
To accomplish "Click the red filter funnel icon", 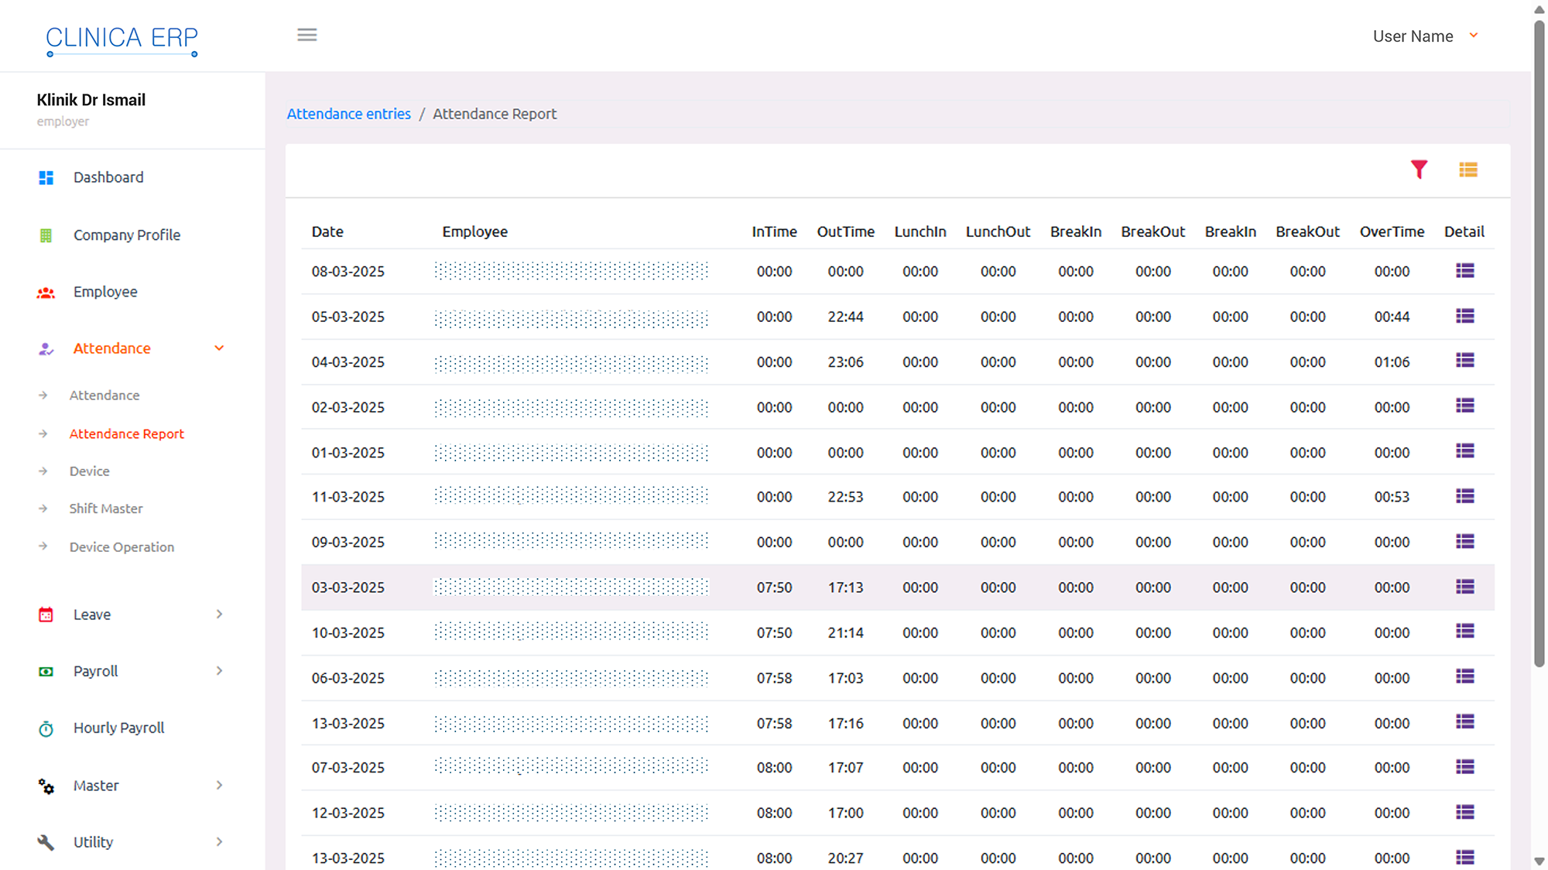I will (x=1419, y=170).
